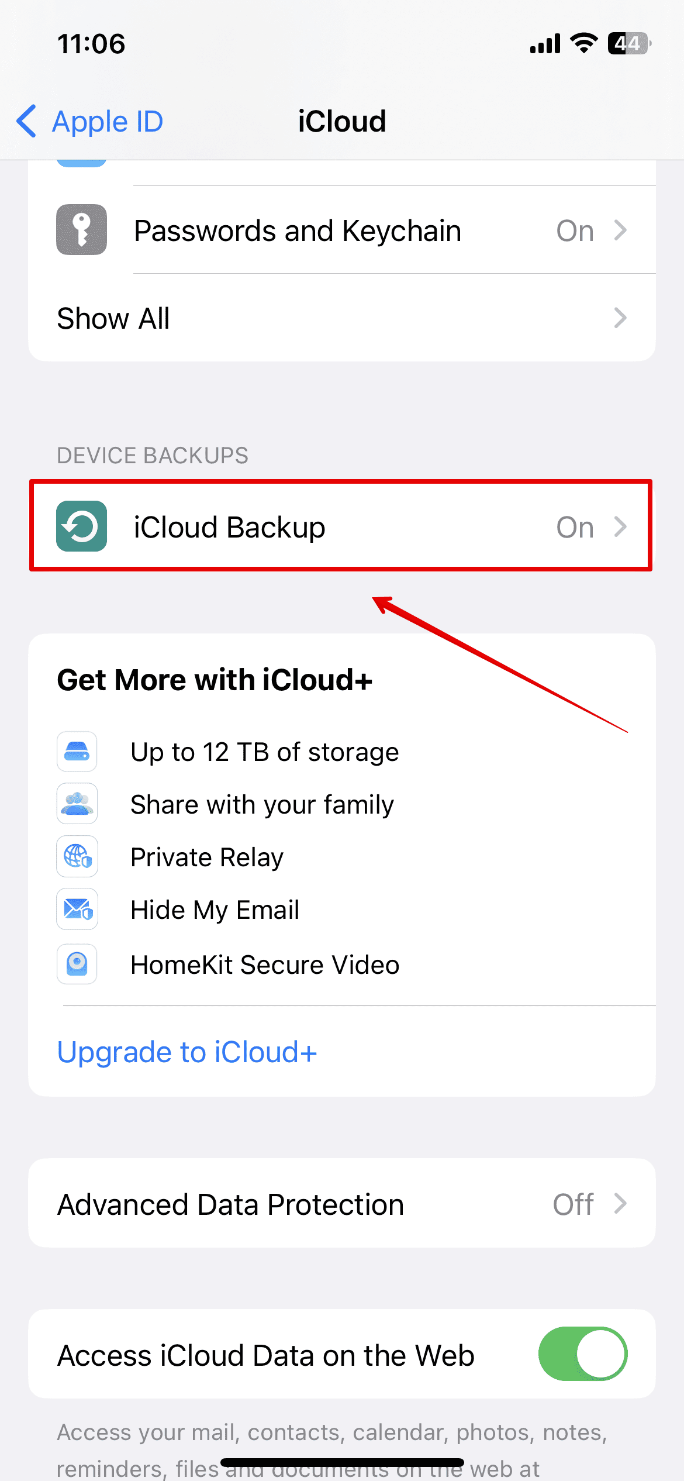Tap Upgrade to iCloud+ link
The width and height of the screenshot is (684, 1481).
[187, 1052]
